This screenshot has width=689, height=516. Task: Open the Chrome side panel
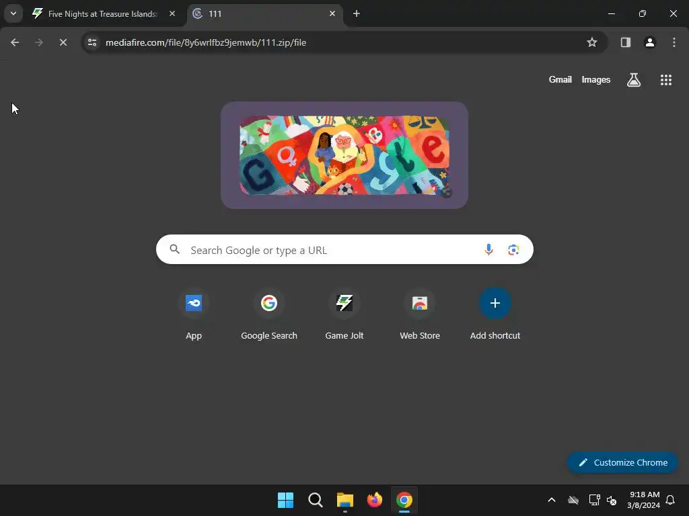pyautogui.click(x=625, y=42)
